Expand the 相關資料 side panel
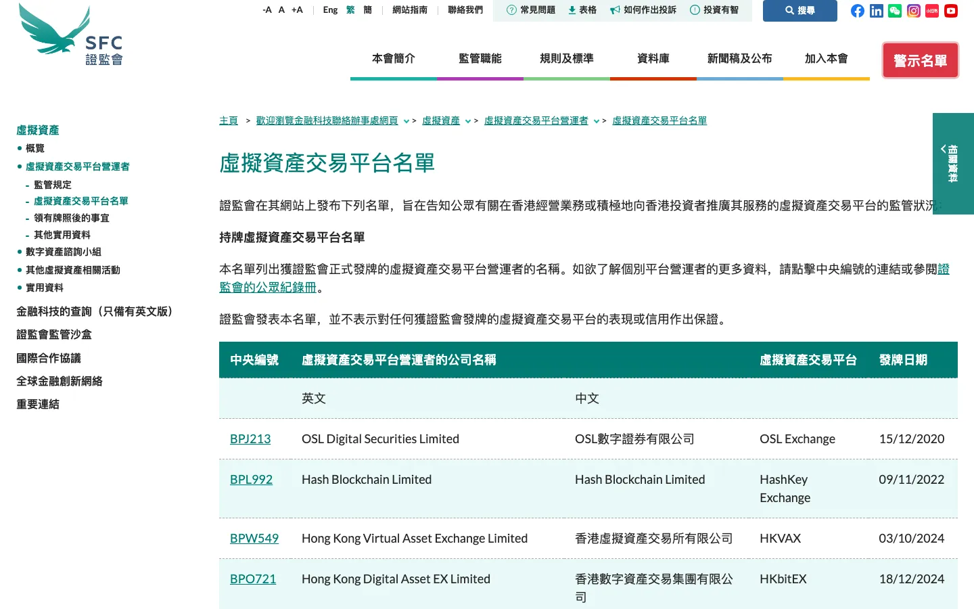The width and height of the screenshot is (974, 609). coord(953,164)
